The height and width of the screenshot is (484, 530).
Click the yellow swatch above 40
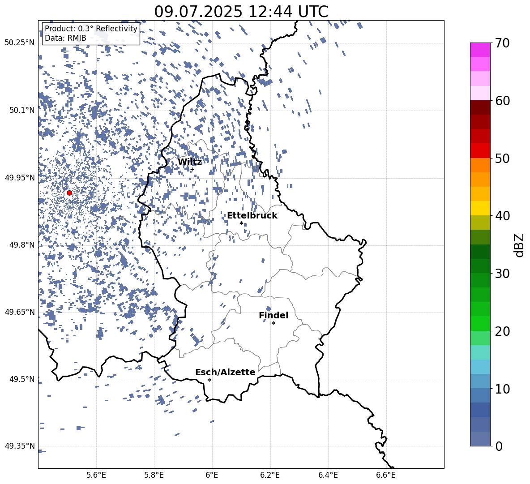pyautogui.click(x=480, y=208)
